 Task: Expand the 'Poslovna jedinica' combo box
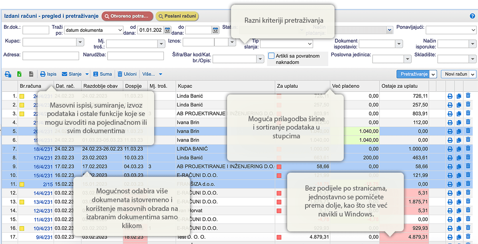(x=407, y=59)
